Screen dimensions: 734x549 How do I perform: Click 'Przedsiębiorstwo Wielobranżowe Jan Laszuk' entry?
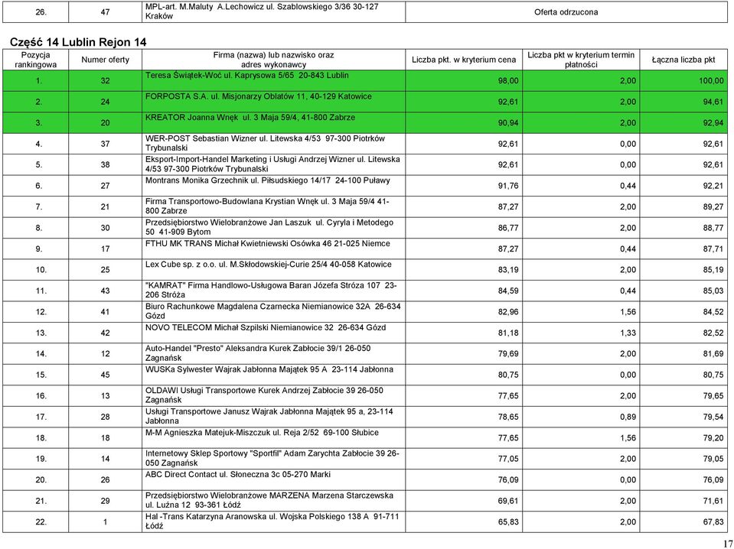(273, 228)
